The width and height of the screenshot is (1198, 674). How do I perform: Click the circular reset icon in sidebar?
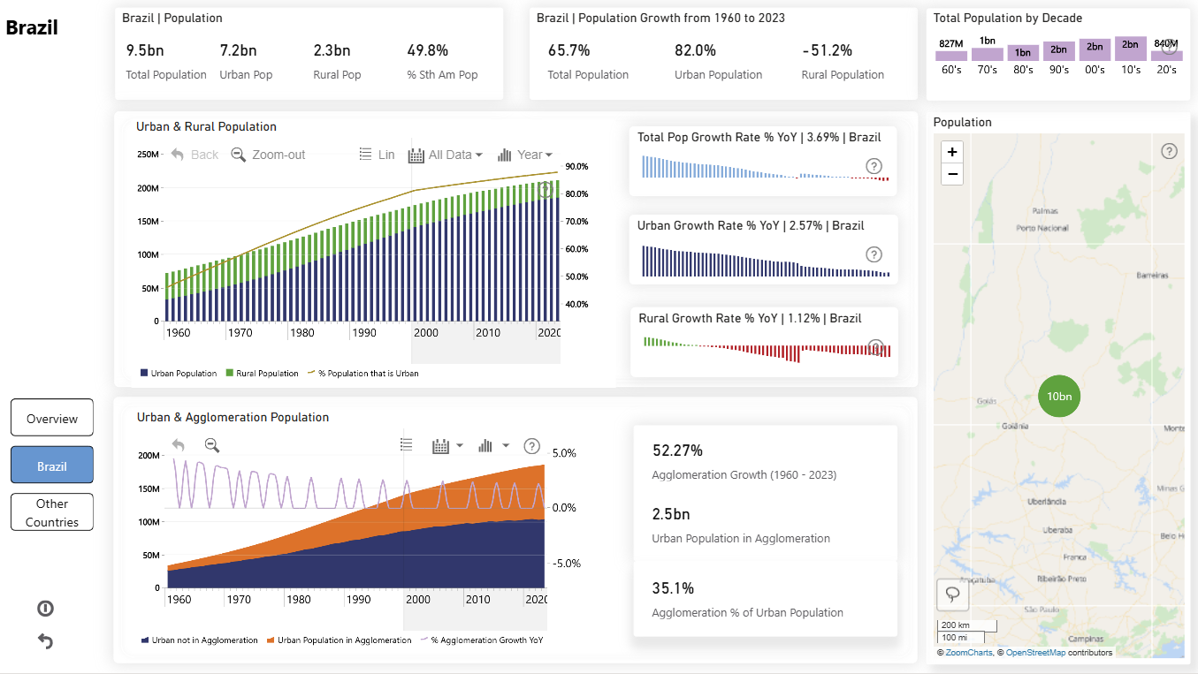tap(45, 608)
